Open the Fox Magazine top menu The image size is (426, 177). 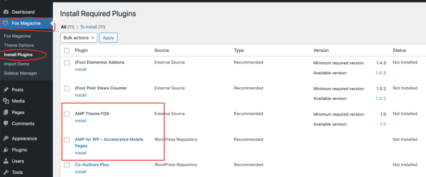point(26,23)
